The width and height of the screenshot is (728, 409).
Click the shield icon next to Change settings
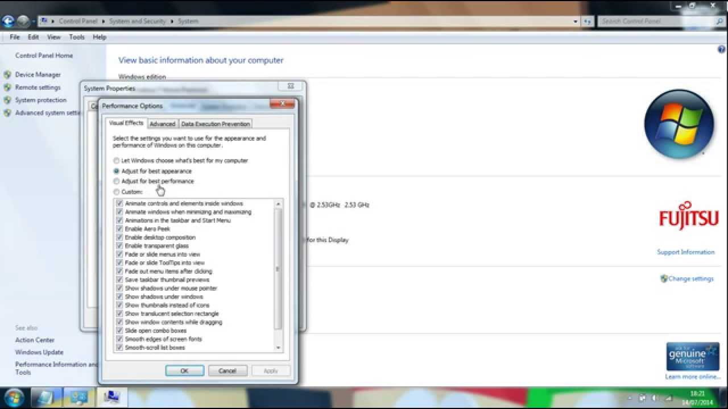point(664,278)
